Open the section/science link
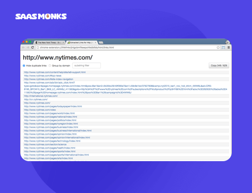The image size is (252, 193). point(45,144)
